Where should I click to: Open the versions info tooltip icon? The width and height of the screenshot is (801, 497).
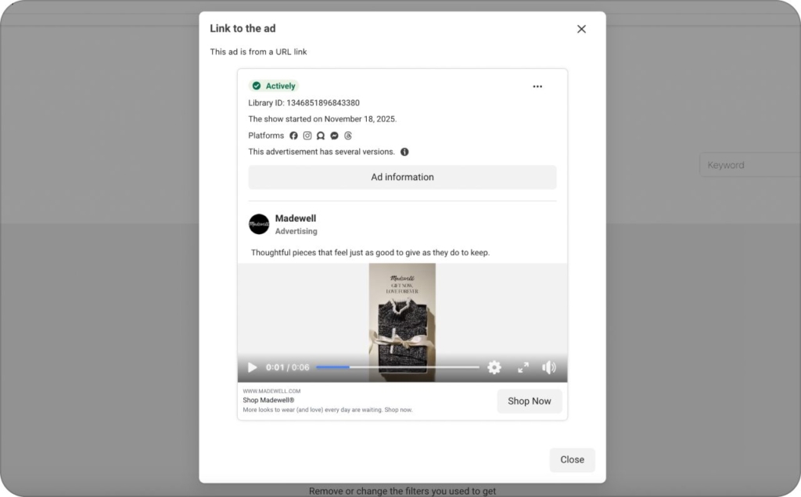(x=404, y=152)
